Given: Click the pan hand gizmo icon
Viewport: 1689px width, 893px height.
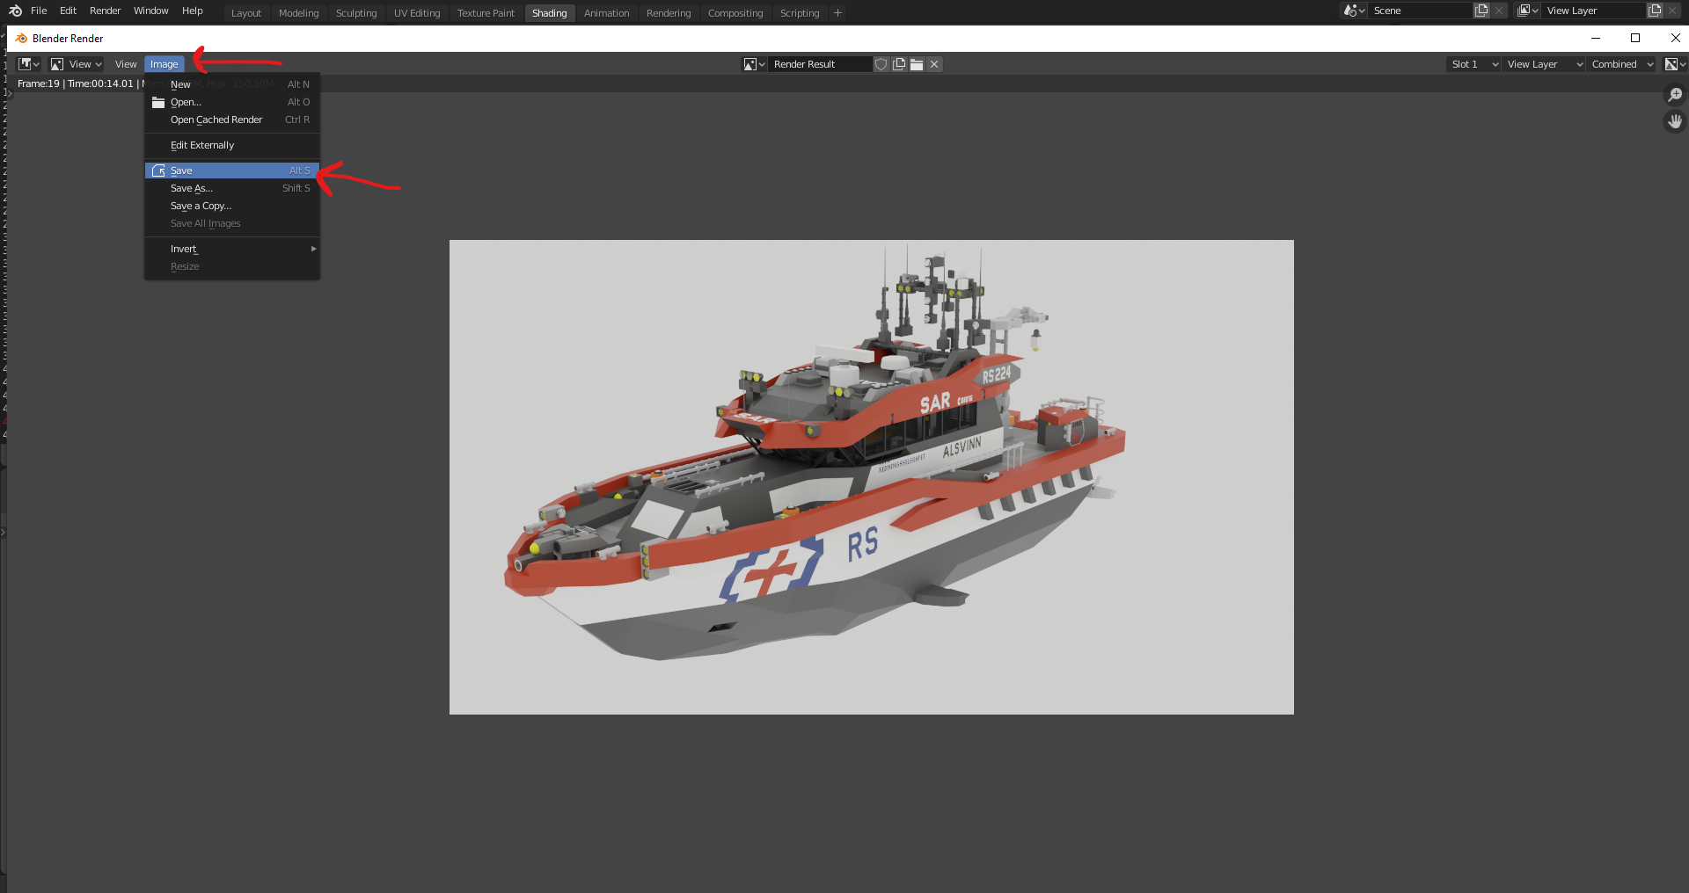Looking at the screenshot, I should [1675, 121].
